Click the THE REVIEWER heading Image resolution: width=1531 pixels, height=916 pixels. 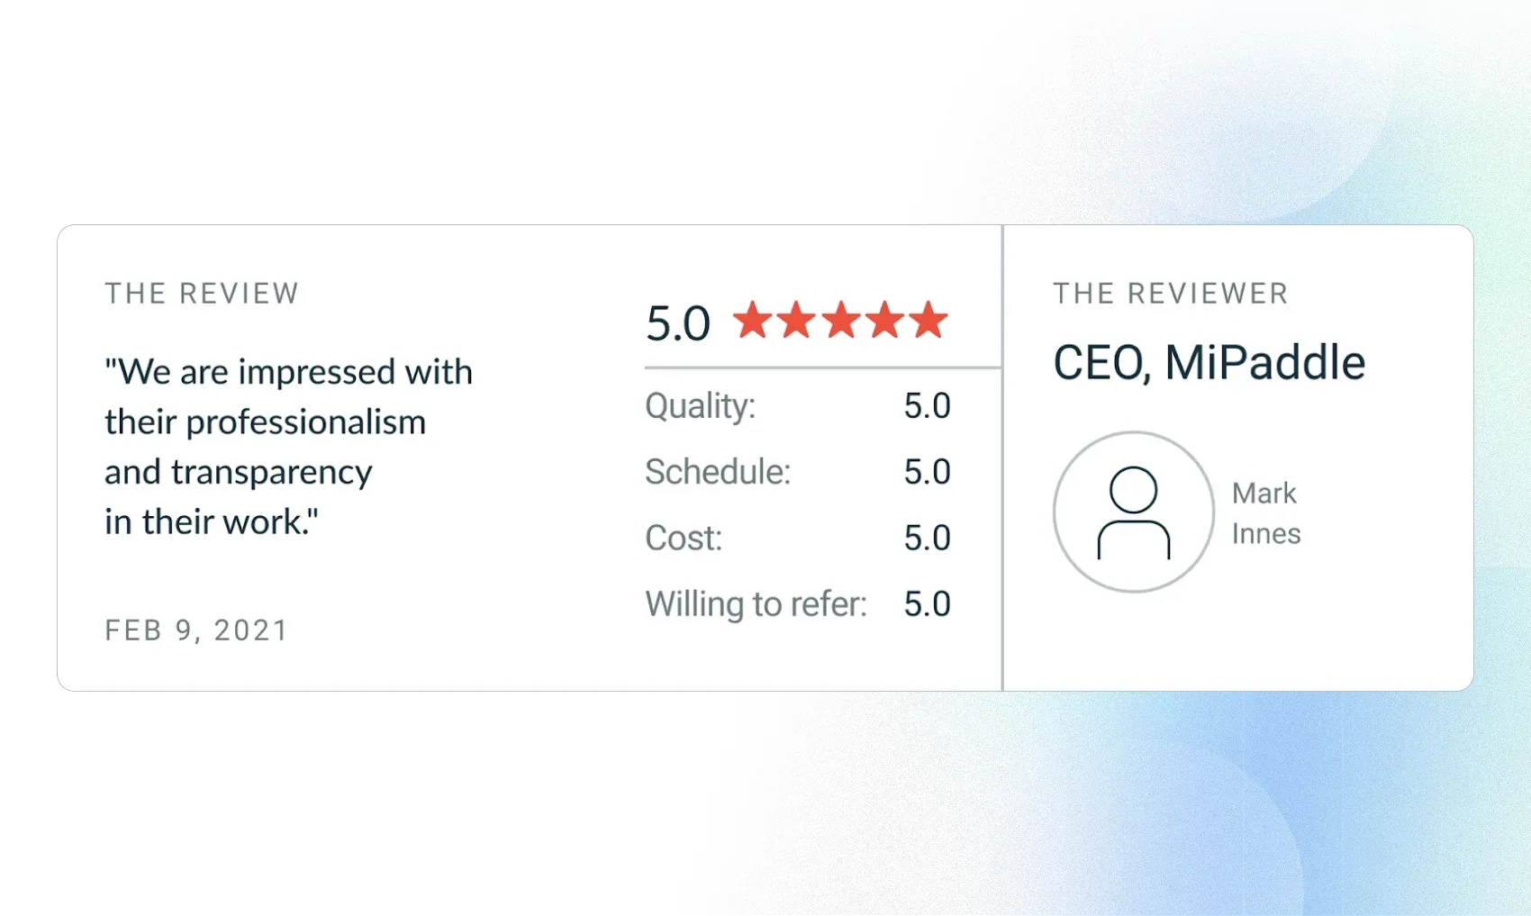click(x=1171, y=294)
